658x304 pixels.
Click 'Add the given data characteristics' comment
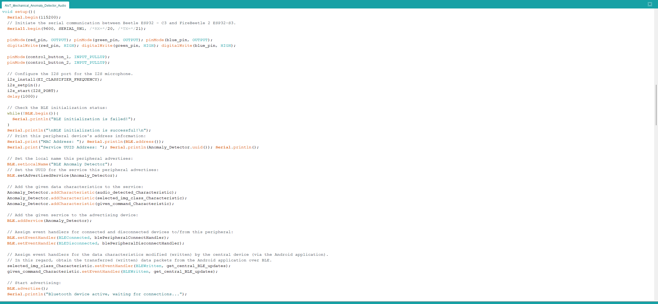(75, 187)
